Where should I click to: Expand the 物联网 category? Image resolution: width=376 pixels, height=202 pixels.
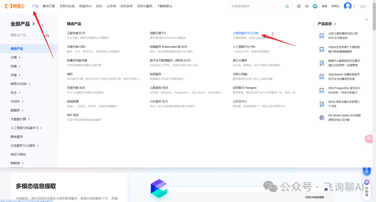pyautogui.click(x=17, y=163)
